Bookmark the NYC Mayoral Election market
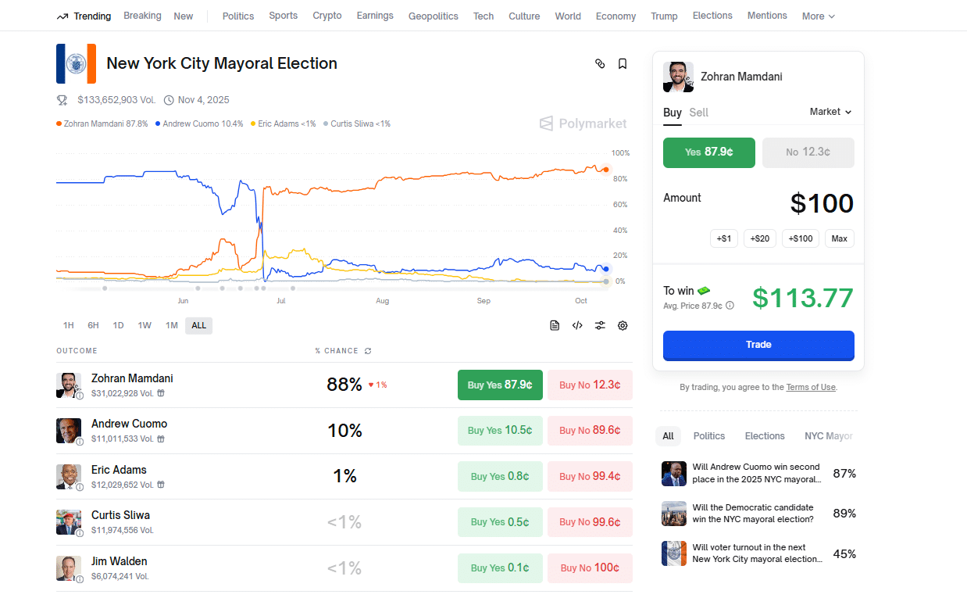 [623, 64]
